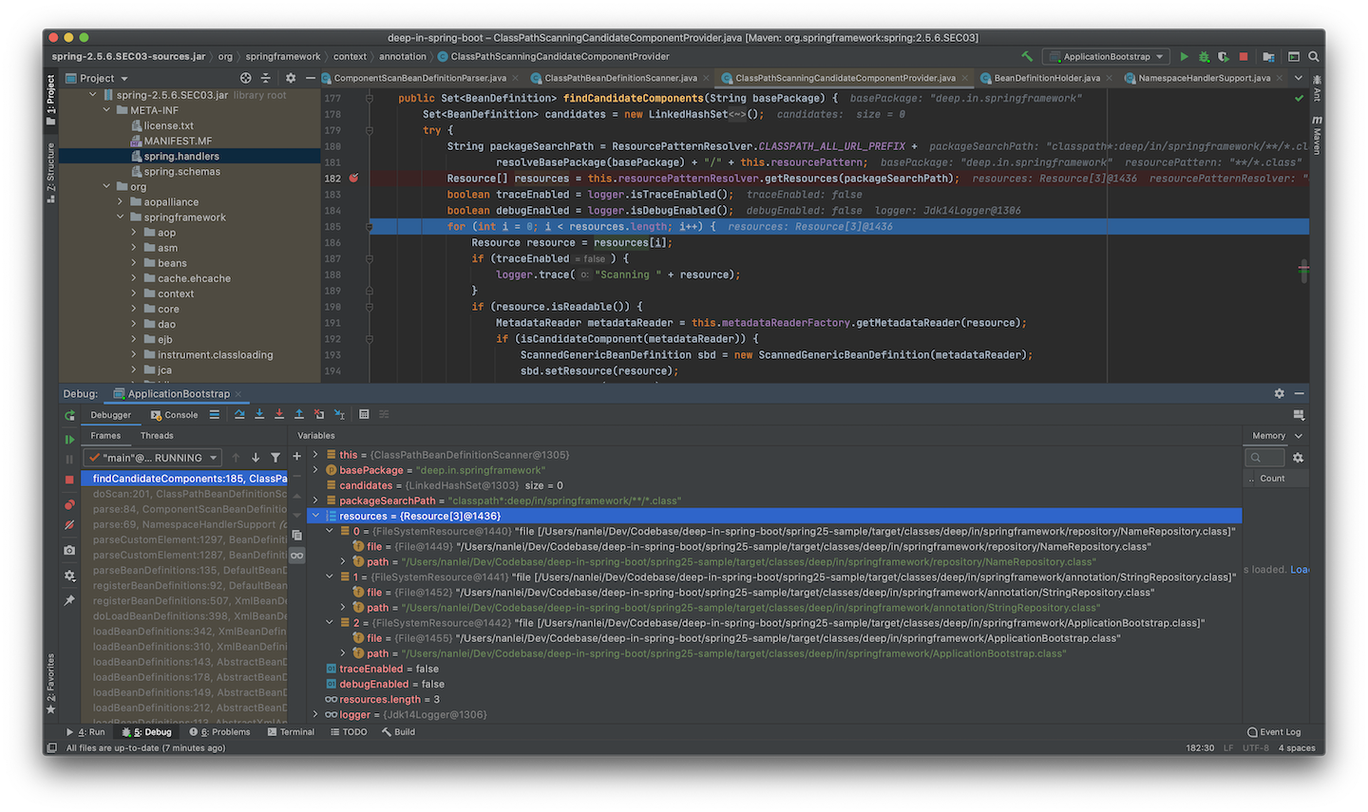
Task: Stop the debug session red square
Action: [x=69, y=480]
